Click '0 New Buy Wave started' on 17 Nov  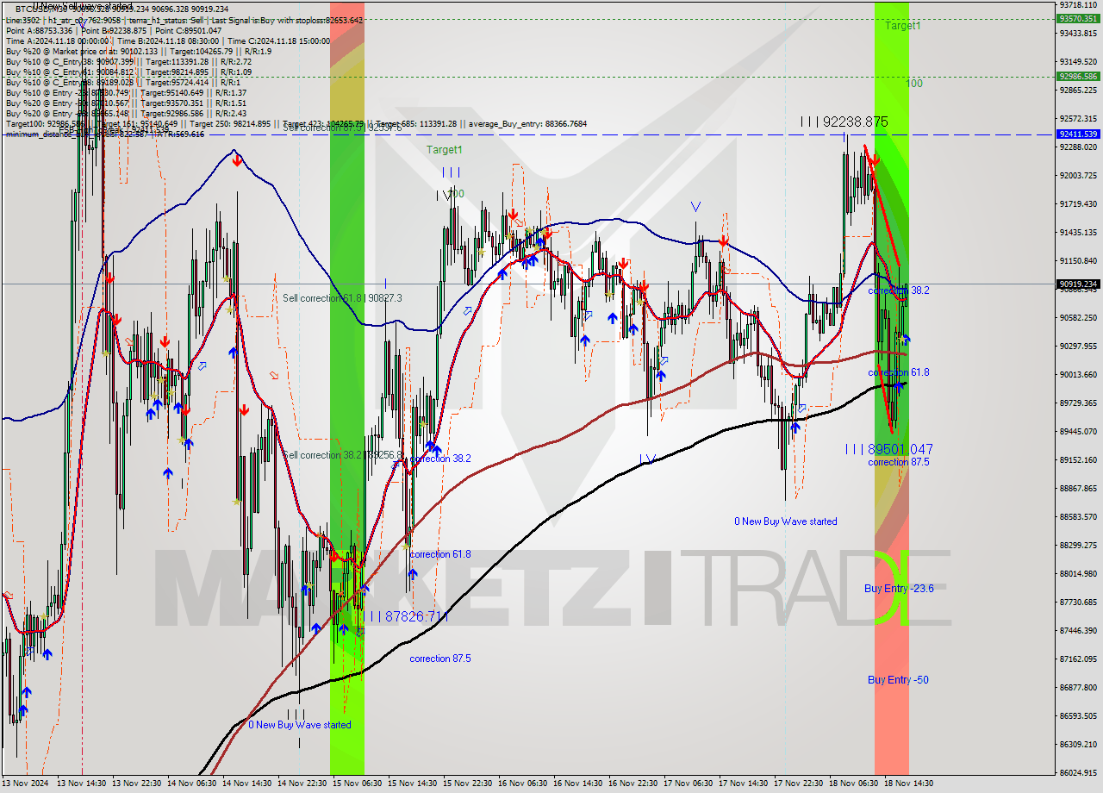[785, 521]
